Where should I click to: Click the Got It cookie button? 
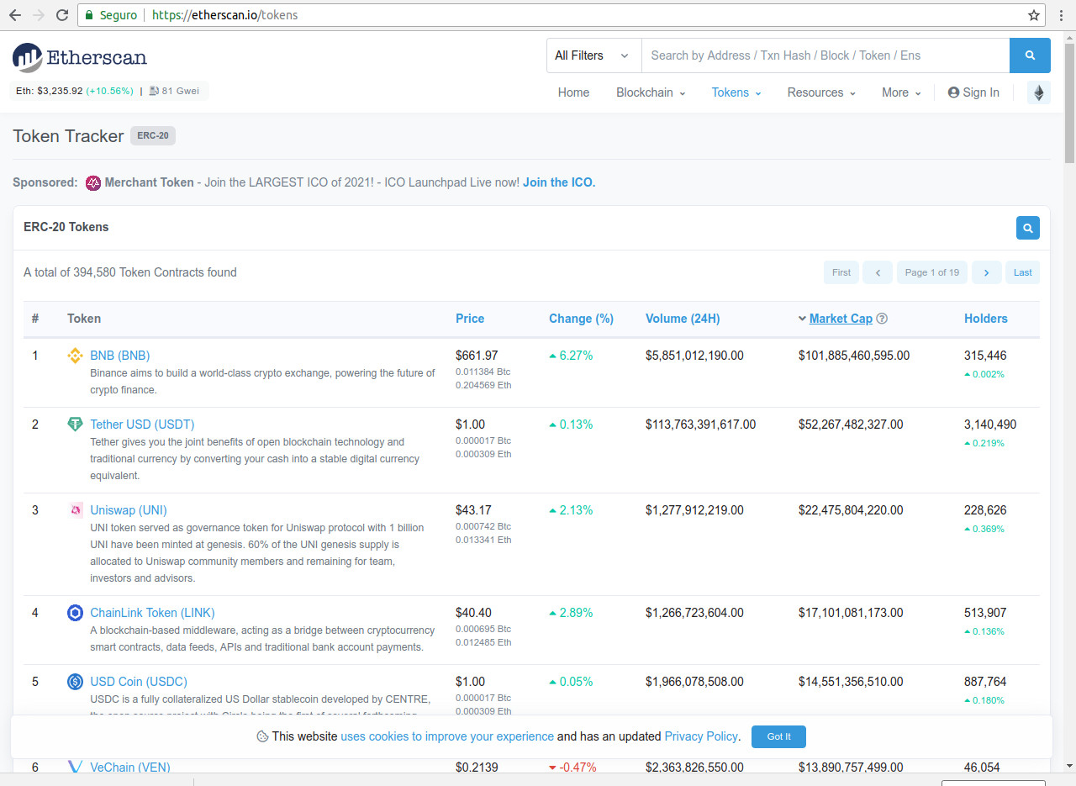[778, 736]
